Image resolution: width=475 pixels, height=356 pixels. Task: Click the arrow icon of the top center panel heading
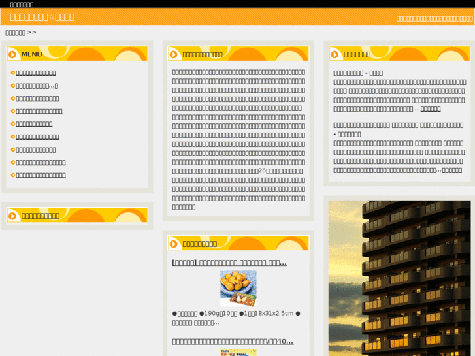click(174, 54)
